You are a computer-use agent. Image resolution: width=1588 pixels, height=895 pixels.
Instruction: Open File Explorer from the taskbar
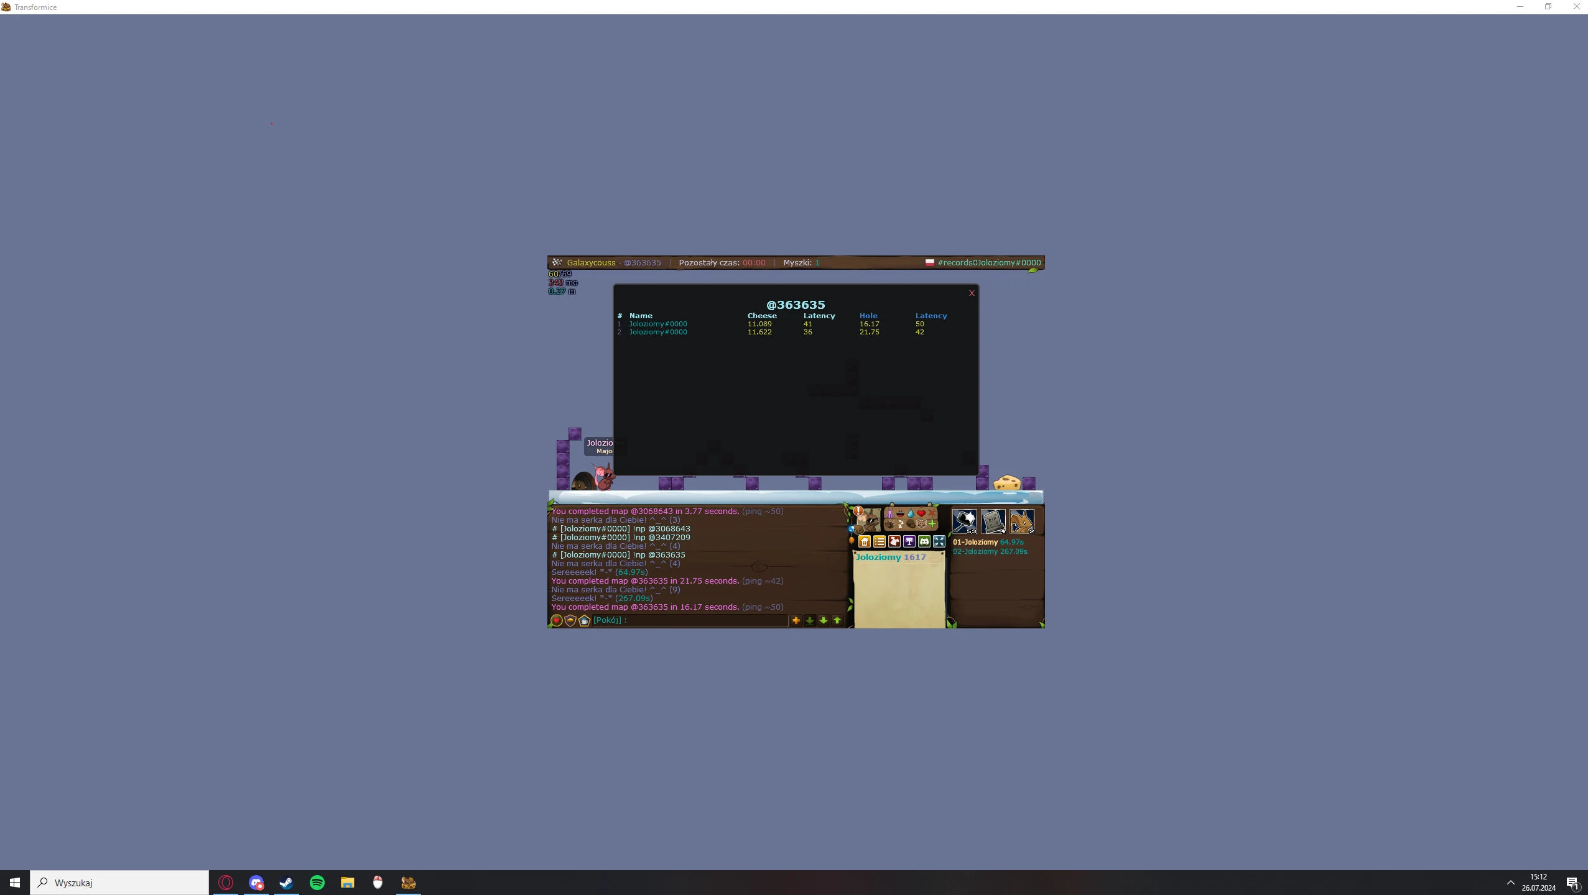[347, 883]
